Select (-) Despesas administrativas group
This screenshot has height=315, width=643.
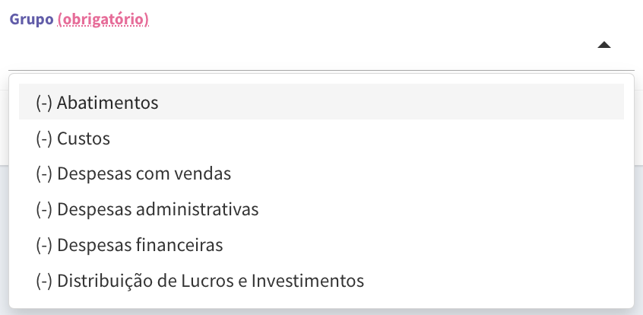coord(321,209)
